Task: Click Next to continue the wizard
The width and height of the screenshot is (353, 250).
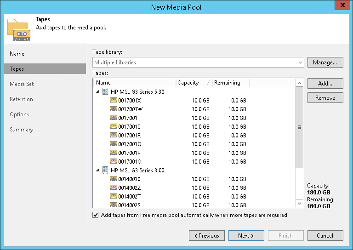Action: tap(246, 236)
